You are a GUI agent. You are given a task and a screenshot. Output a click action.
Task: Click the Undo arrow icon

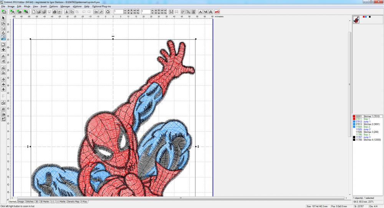click(84, 12)
